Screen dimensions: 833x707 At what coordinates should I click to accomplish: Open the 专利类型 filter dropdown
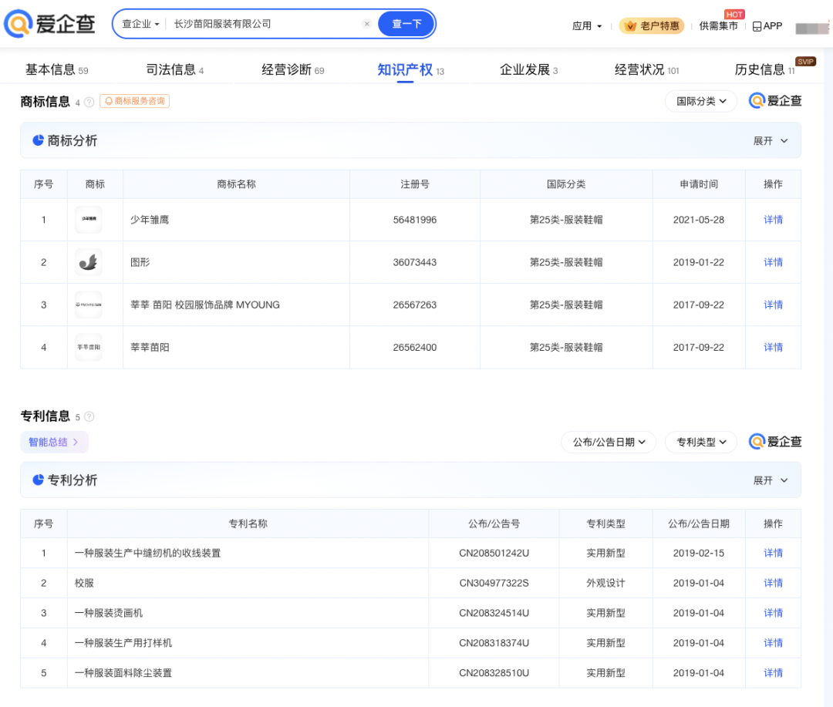(701, 442)
